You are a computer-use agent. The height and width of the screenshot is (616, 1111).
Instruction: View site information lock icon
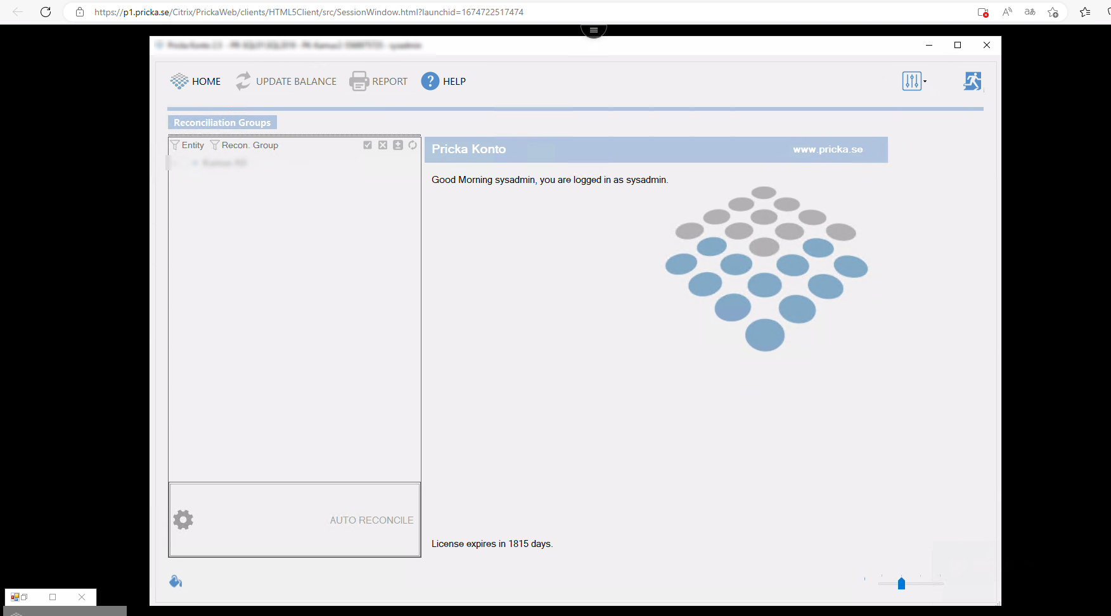pyautogui.click(x=80, y=12)
